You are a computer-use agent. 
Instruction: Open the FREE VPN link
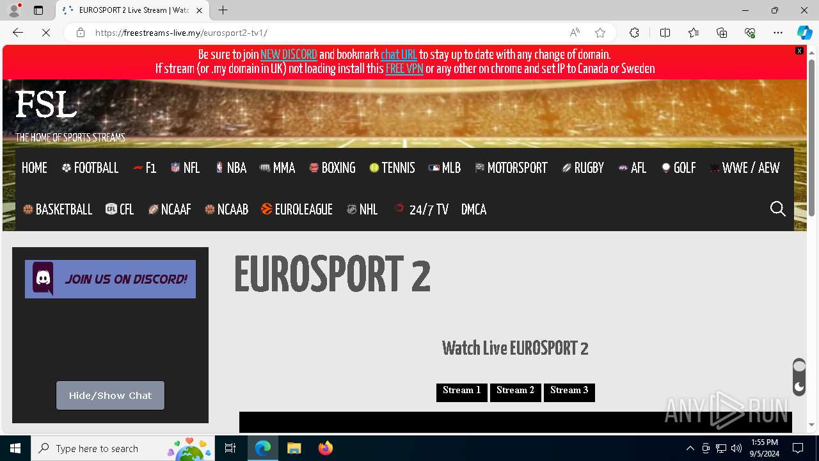tap(404, 69)
